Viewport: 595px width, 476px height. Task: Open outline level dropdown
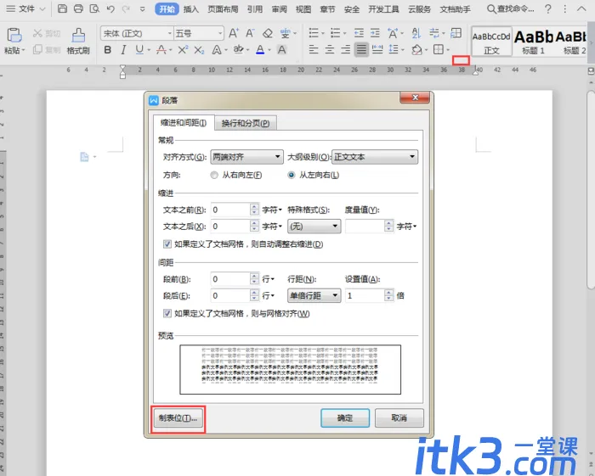coord(375,157)
